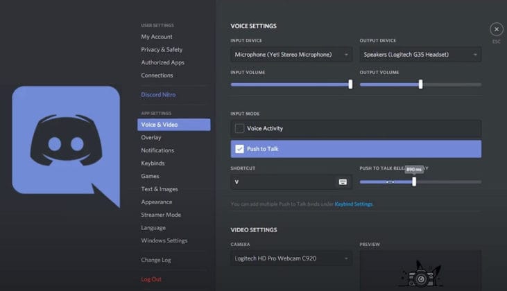
Task: Follow the Keybind Settings link
Action: tap(354, 204)
